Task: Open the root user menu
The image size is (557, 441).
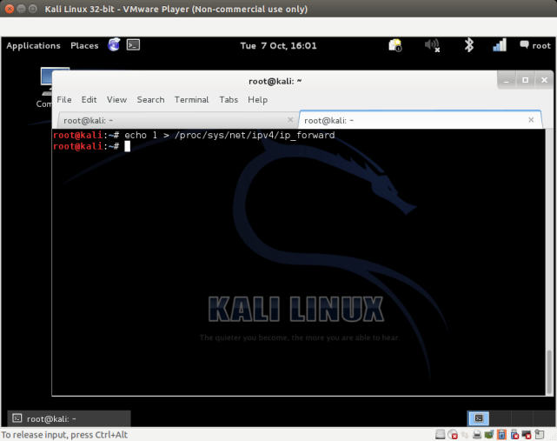Action: coord(534,45)
